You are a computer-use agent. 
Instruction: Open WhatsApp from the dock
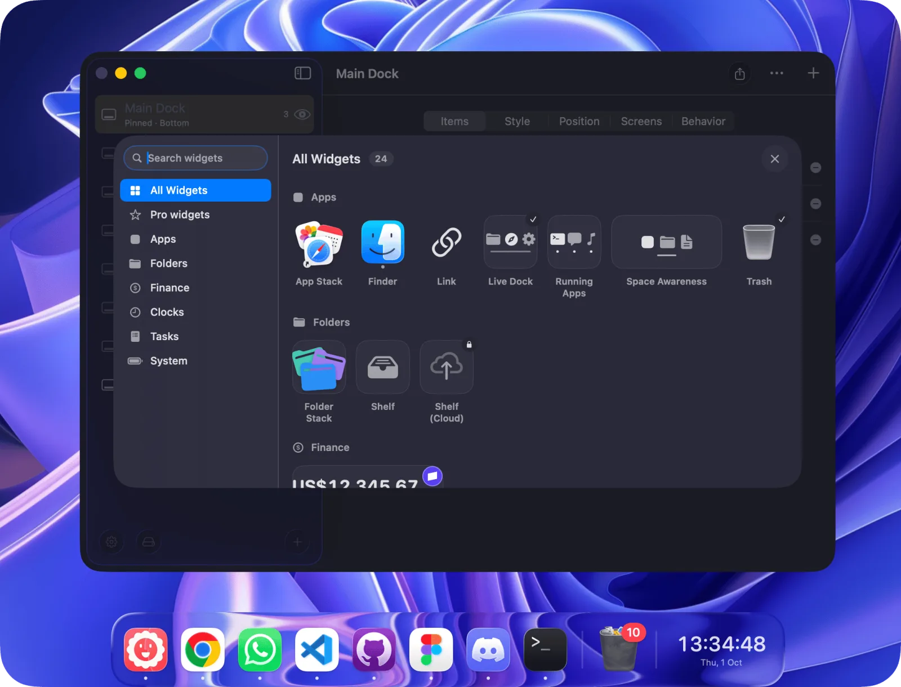(x=260, y=650)
